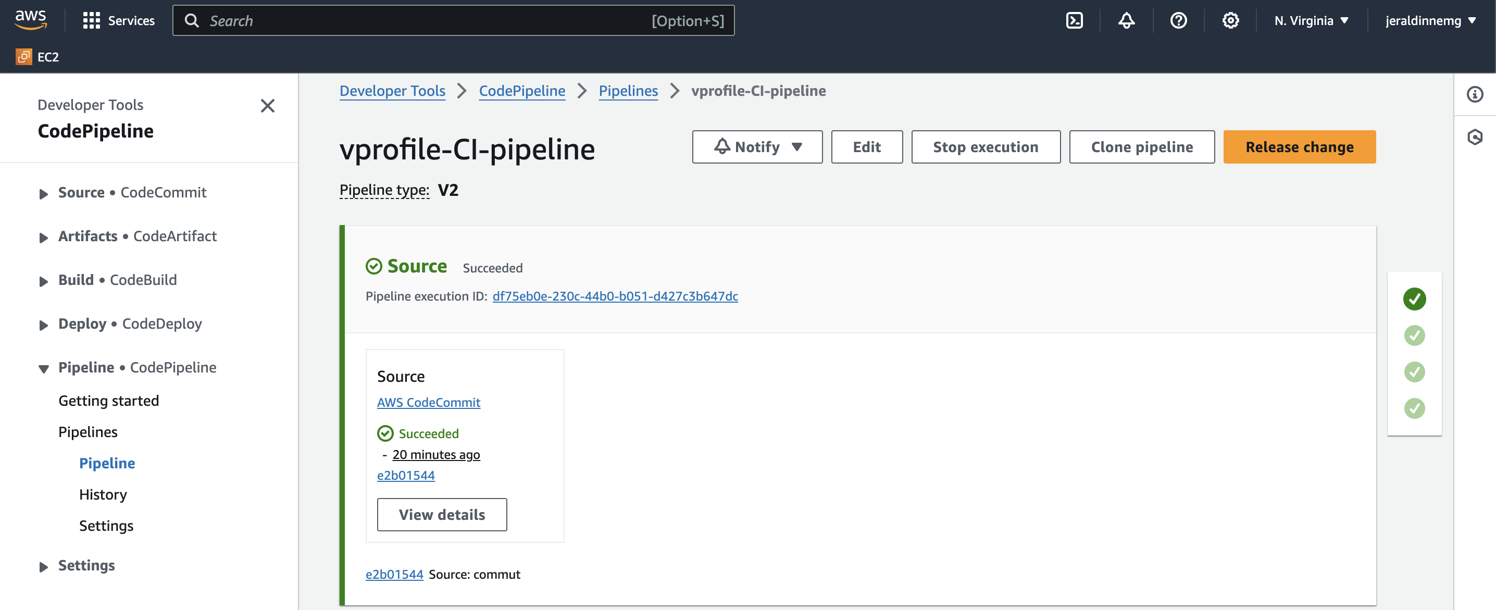1496x610 pixels.
Task: Click the AWS logo home icon
Action: tap(31, 20)
